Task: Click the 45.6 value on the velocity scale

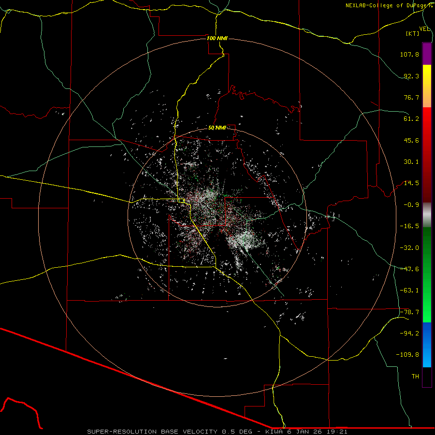Action: coord(411,140)
